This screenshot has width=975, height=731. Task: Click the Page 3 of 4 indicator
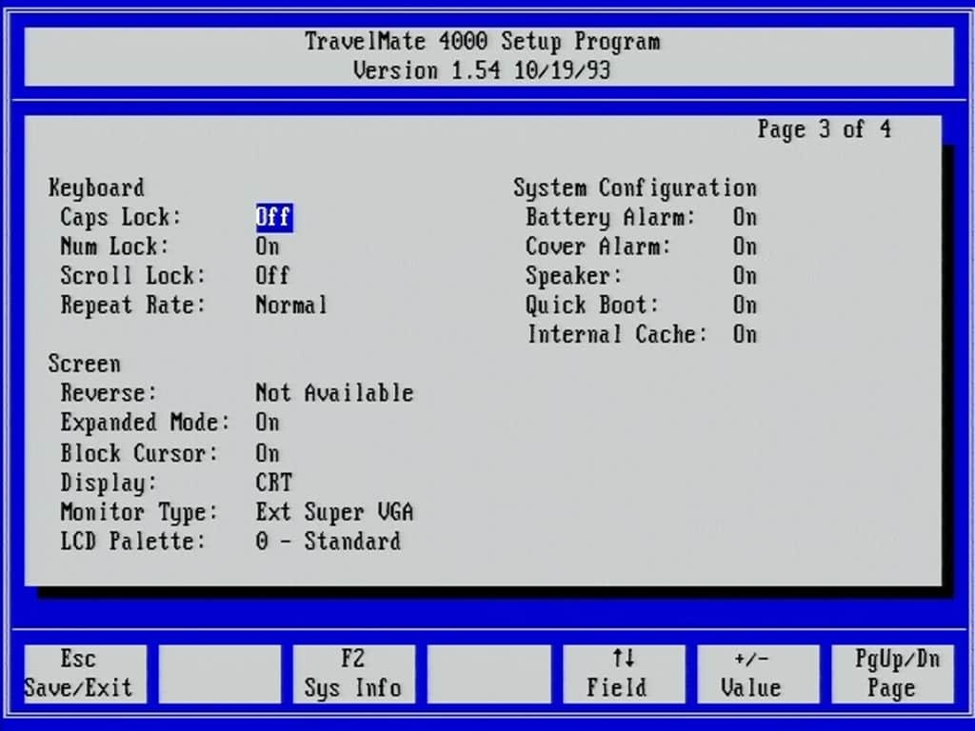click(x=825, y=129)
